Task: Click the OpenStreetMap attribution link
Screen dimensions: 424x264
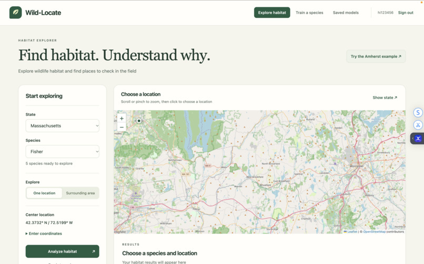Action: [374, 231]
